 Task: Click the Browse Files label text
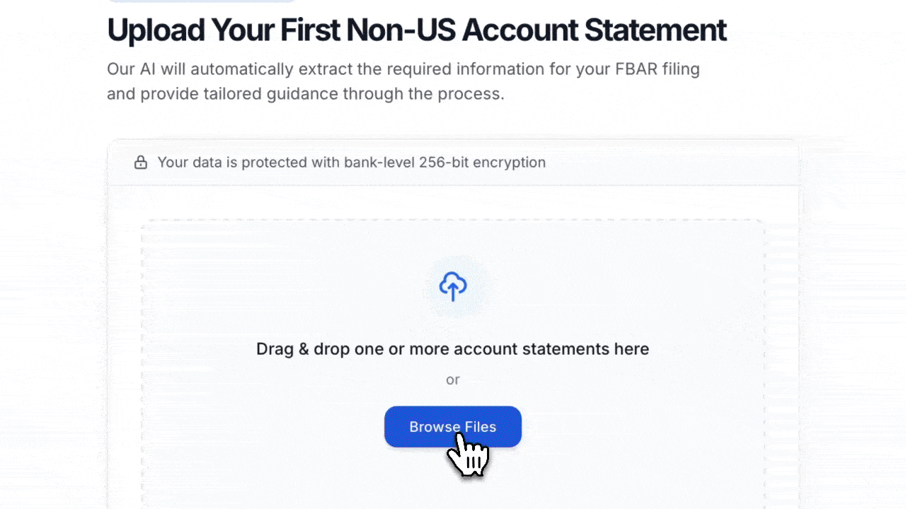(453, 426)
